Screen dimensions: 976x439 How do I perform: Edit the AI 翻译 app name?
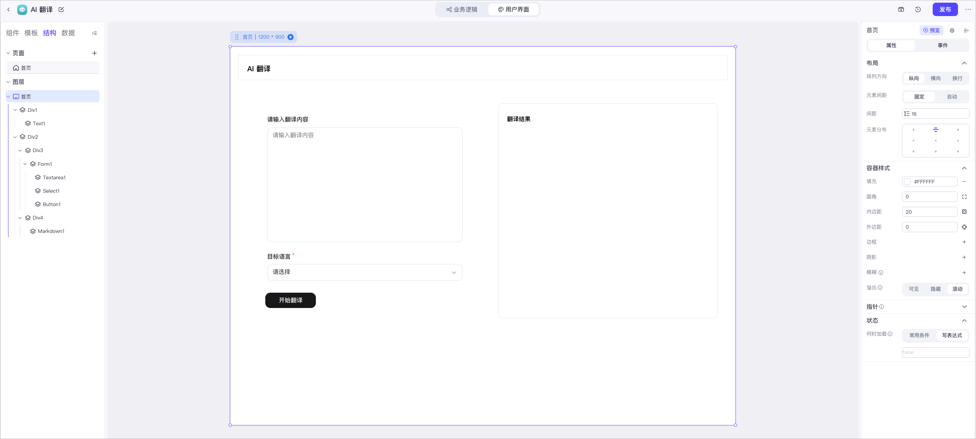[x=61, y=10]
